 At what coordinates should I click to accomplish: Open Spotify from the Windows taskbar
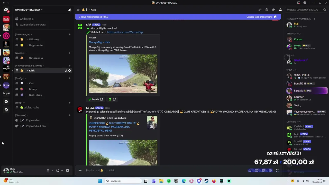coord(169,181)
